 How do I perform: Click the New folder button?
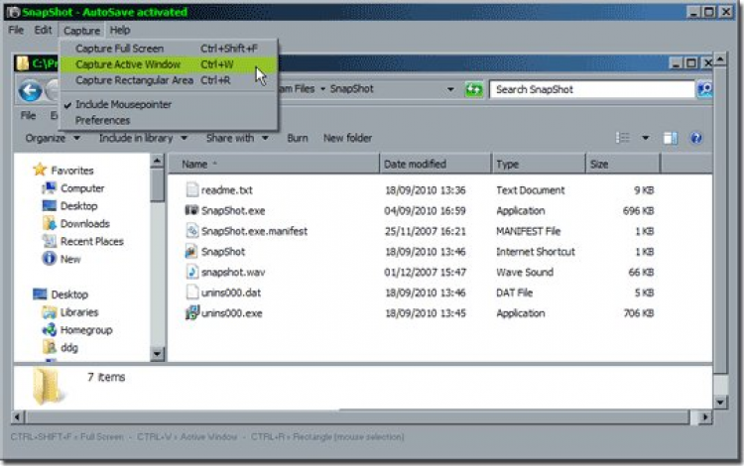pyautogui.click(x=348, y=138)
